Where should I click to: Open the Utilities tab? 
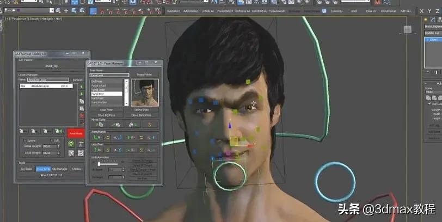click(x=77, y=169)
